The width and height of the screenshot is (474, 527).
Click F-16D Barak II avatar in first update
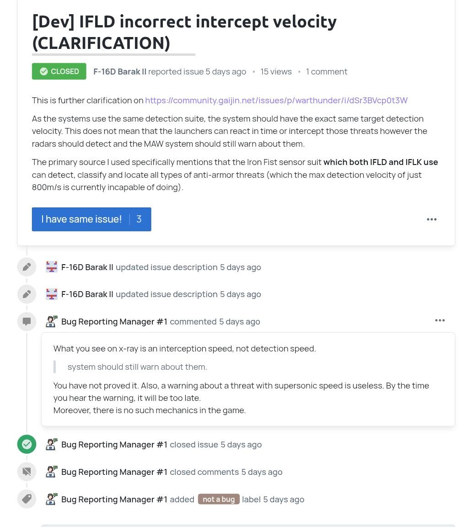[52, 267]
